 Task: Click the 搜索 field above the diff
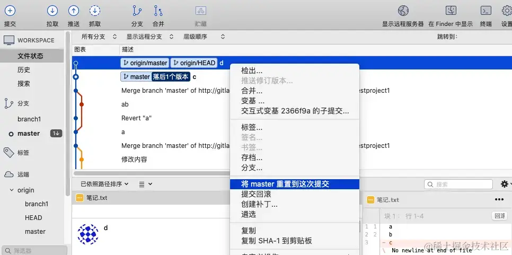[458, 184]
